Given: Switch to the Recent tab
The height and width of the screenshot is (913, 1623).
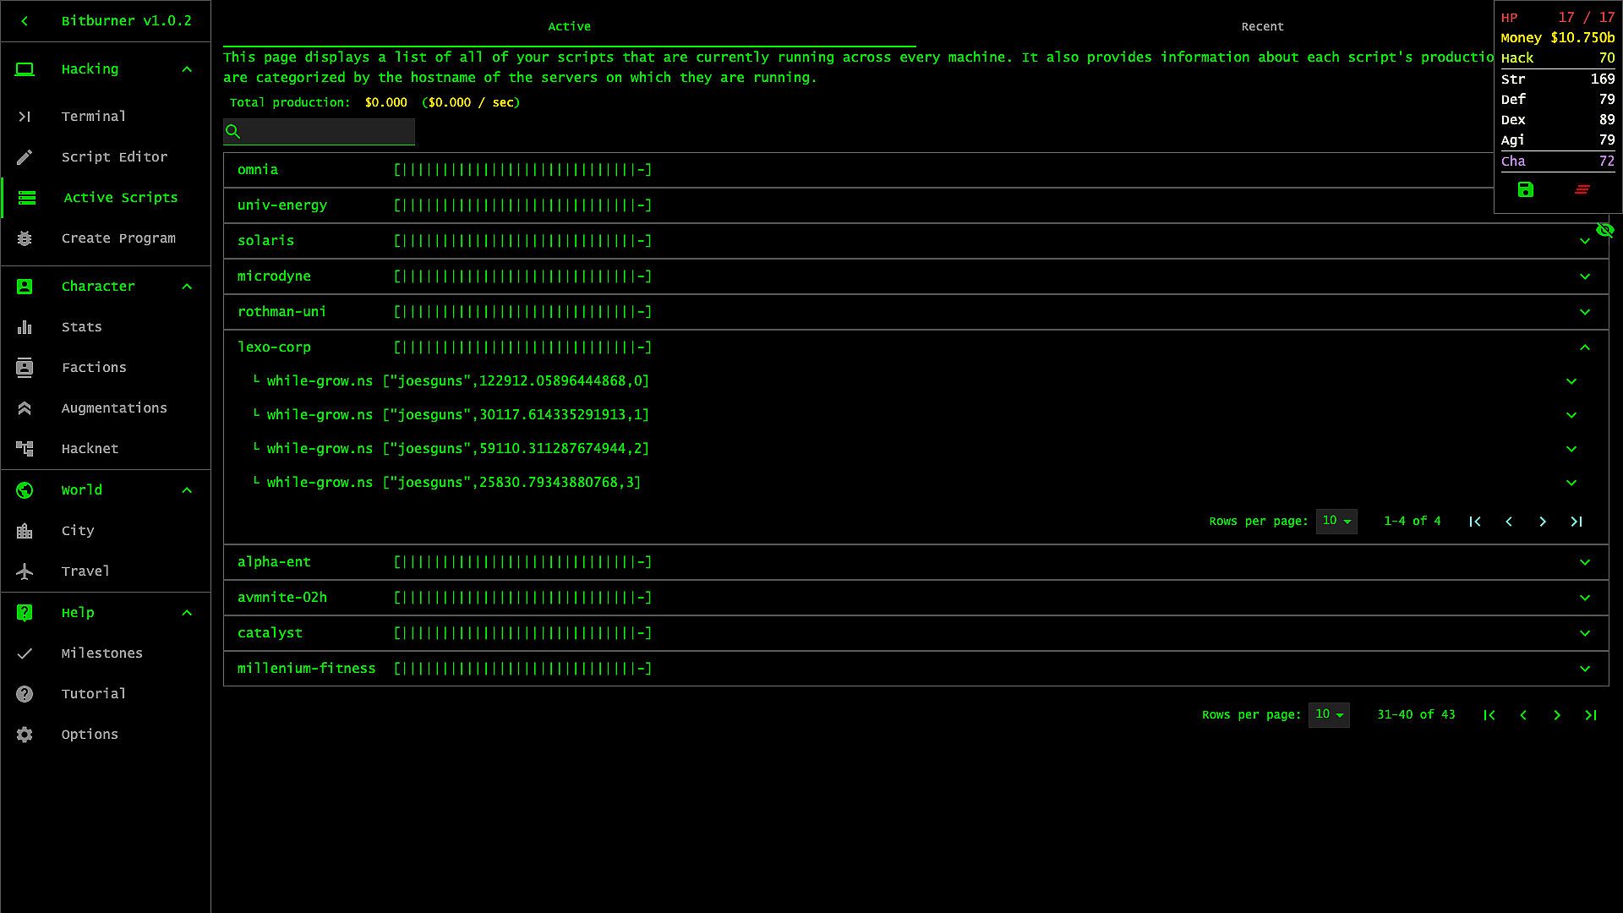Looking at the screenshot, I should (x=1262, y=27).
